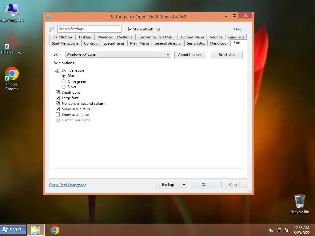Confirm settings with OK button
Viewport: 315px width, 236px height.
[x=204, y=185]
